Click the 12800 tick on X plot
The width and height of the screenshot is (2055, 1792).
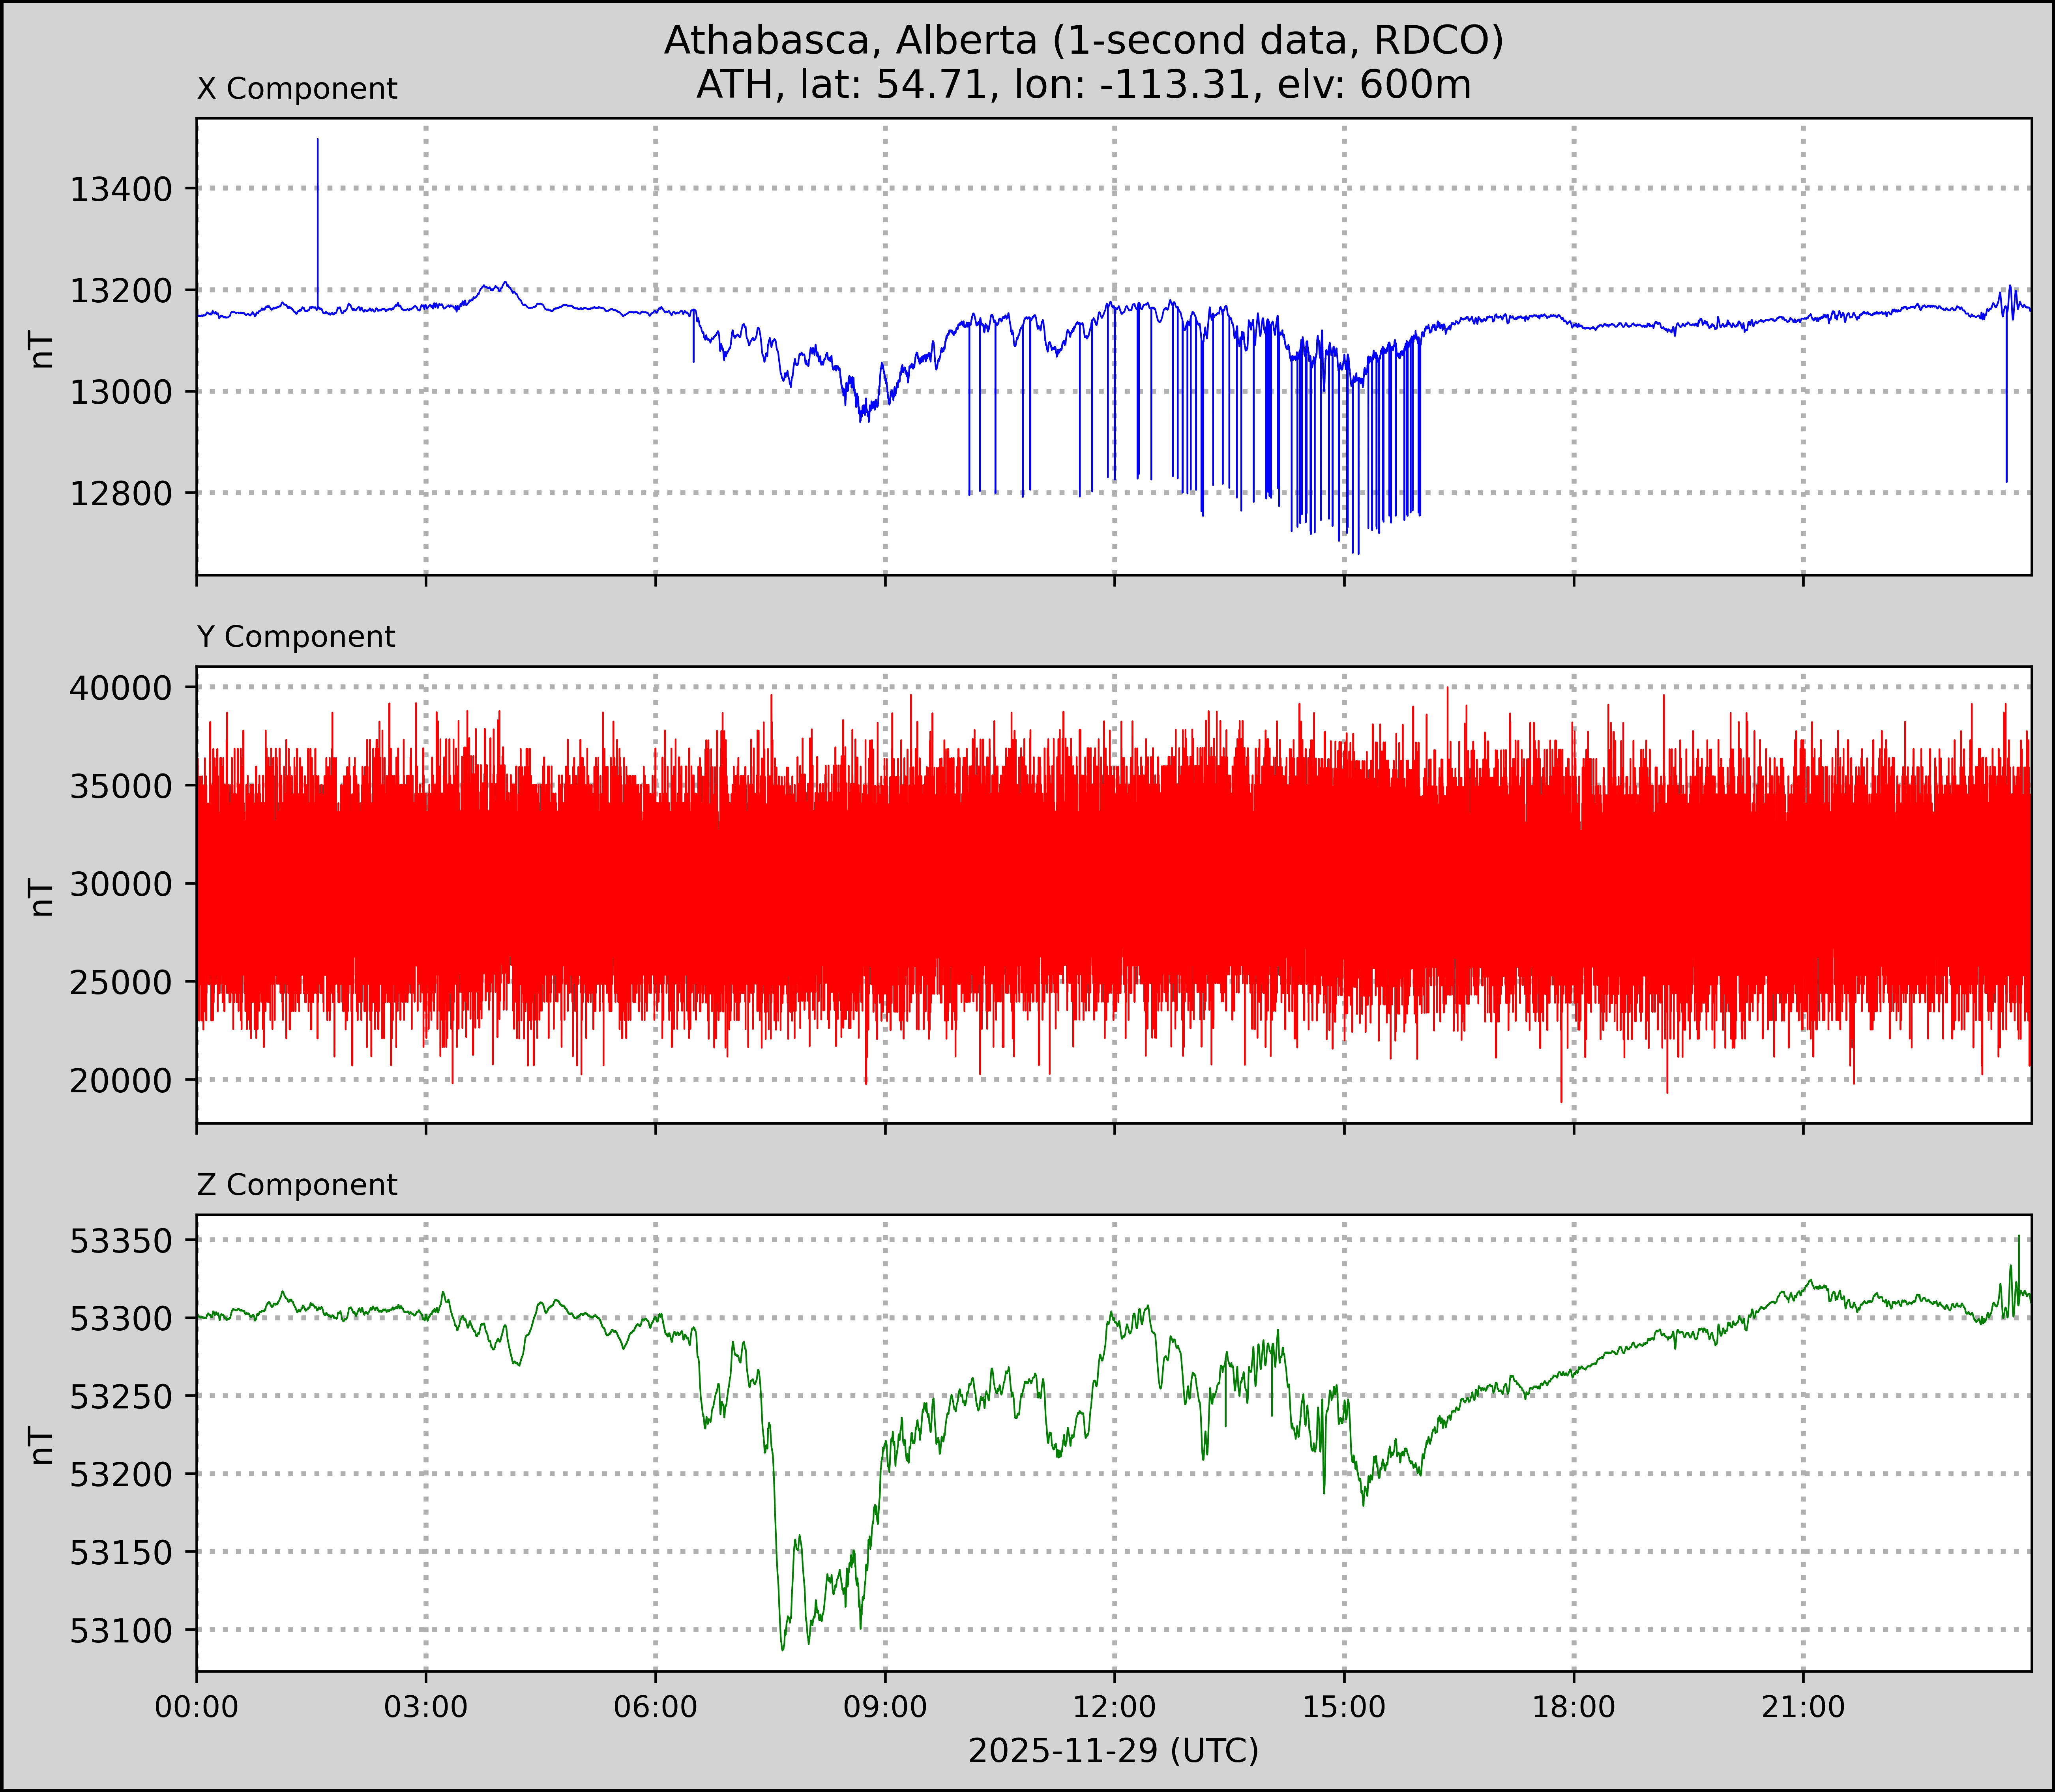(121, 493)
